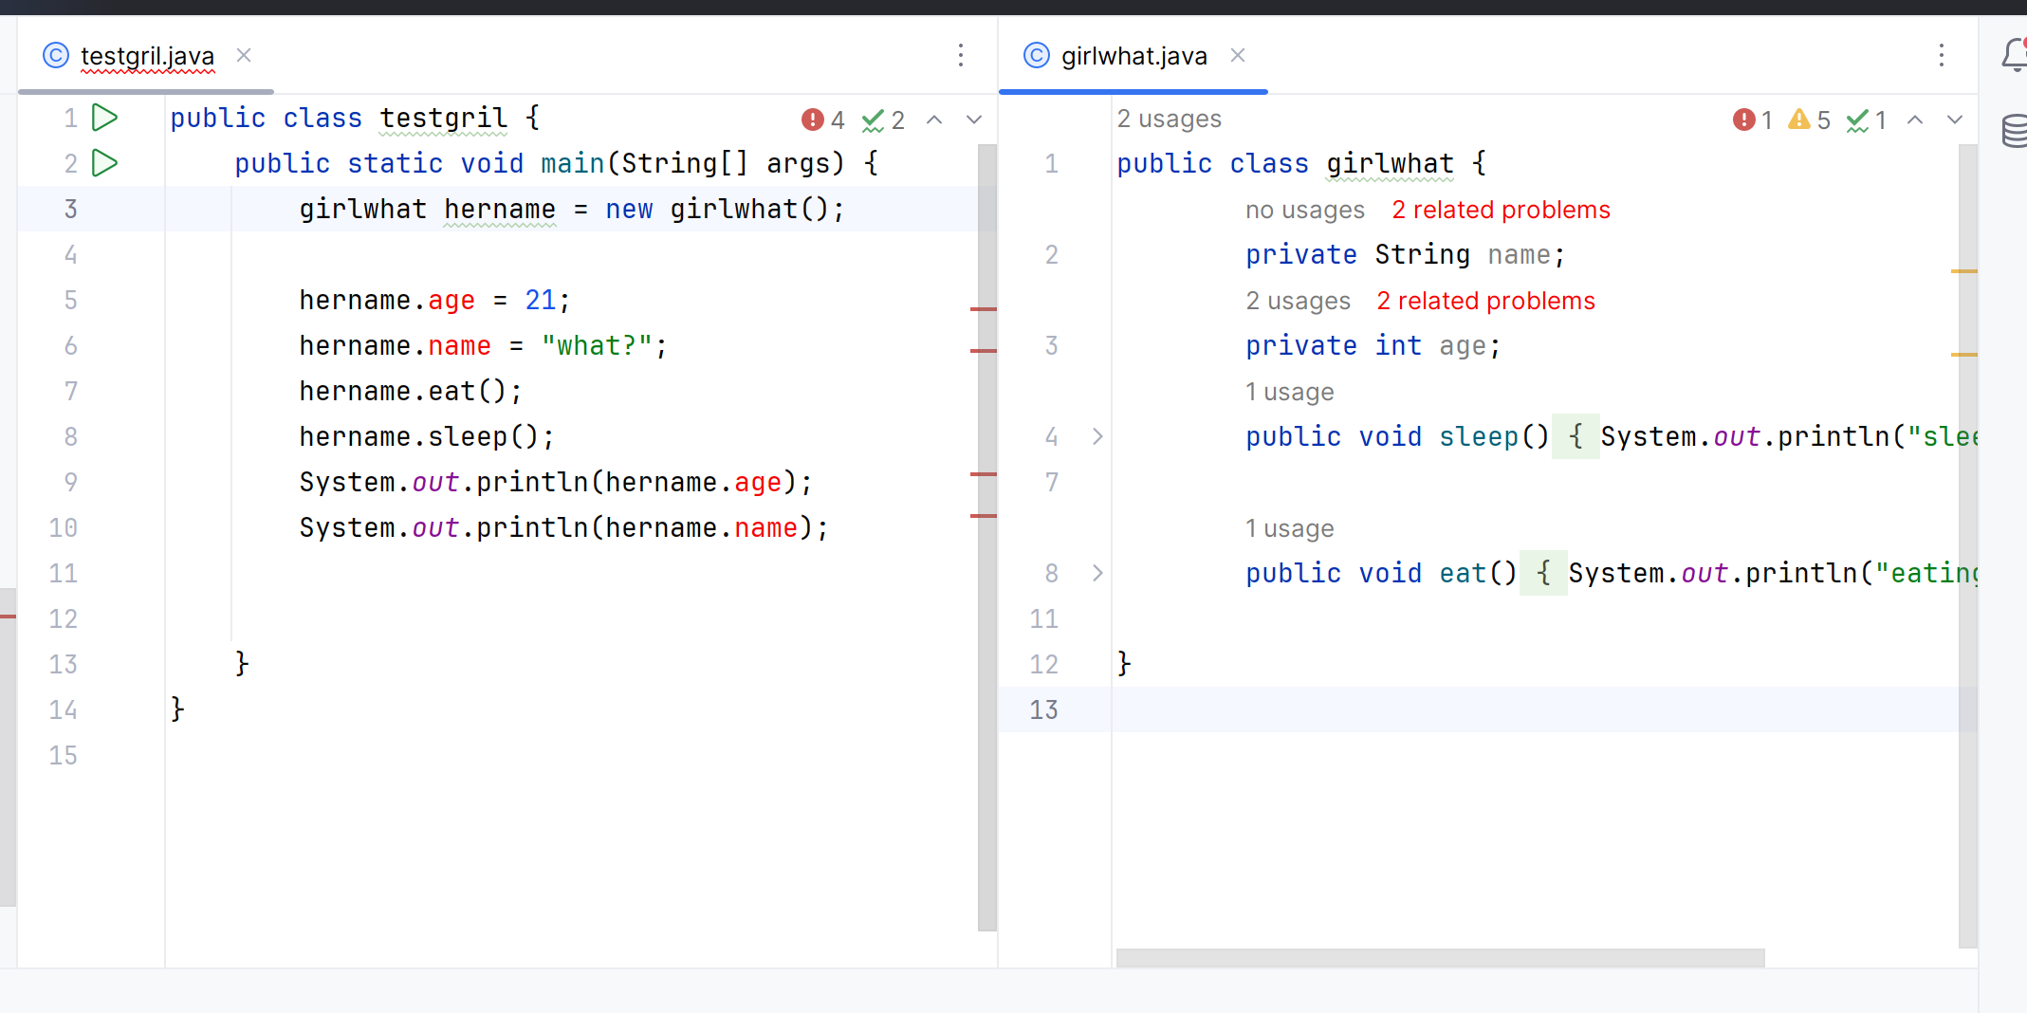Screen dimensions: 2027x1013
Task: Click field 'age;' in girlwhat.java
Action: tap(1470, 346)
